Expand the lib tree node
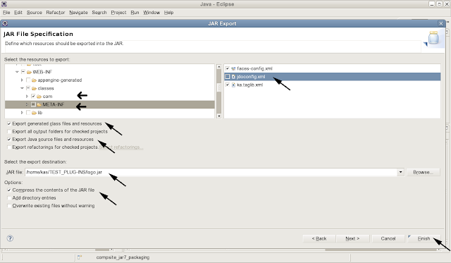 tap(22, 113)
